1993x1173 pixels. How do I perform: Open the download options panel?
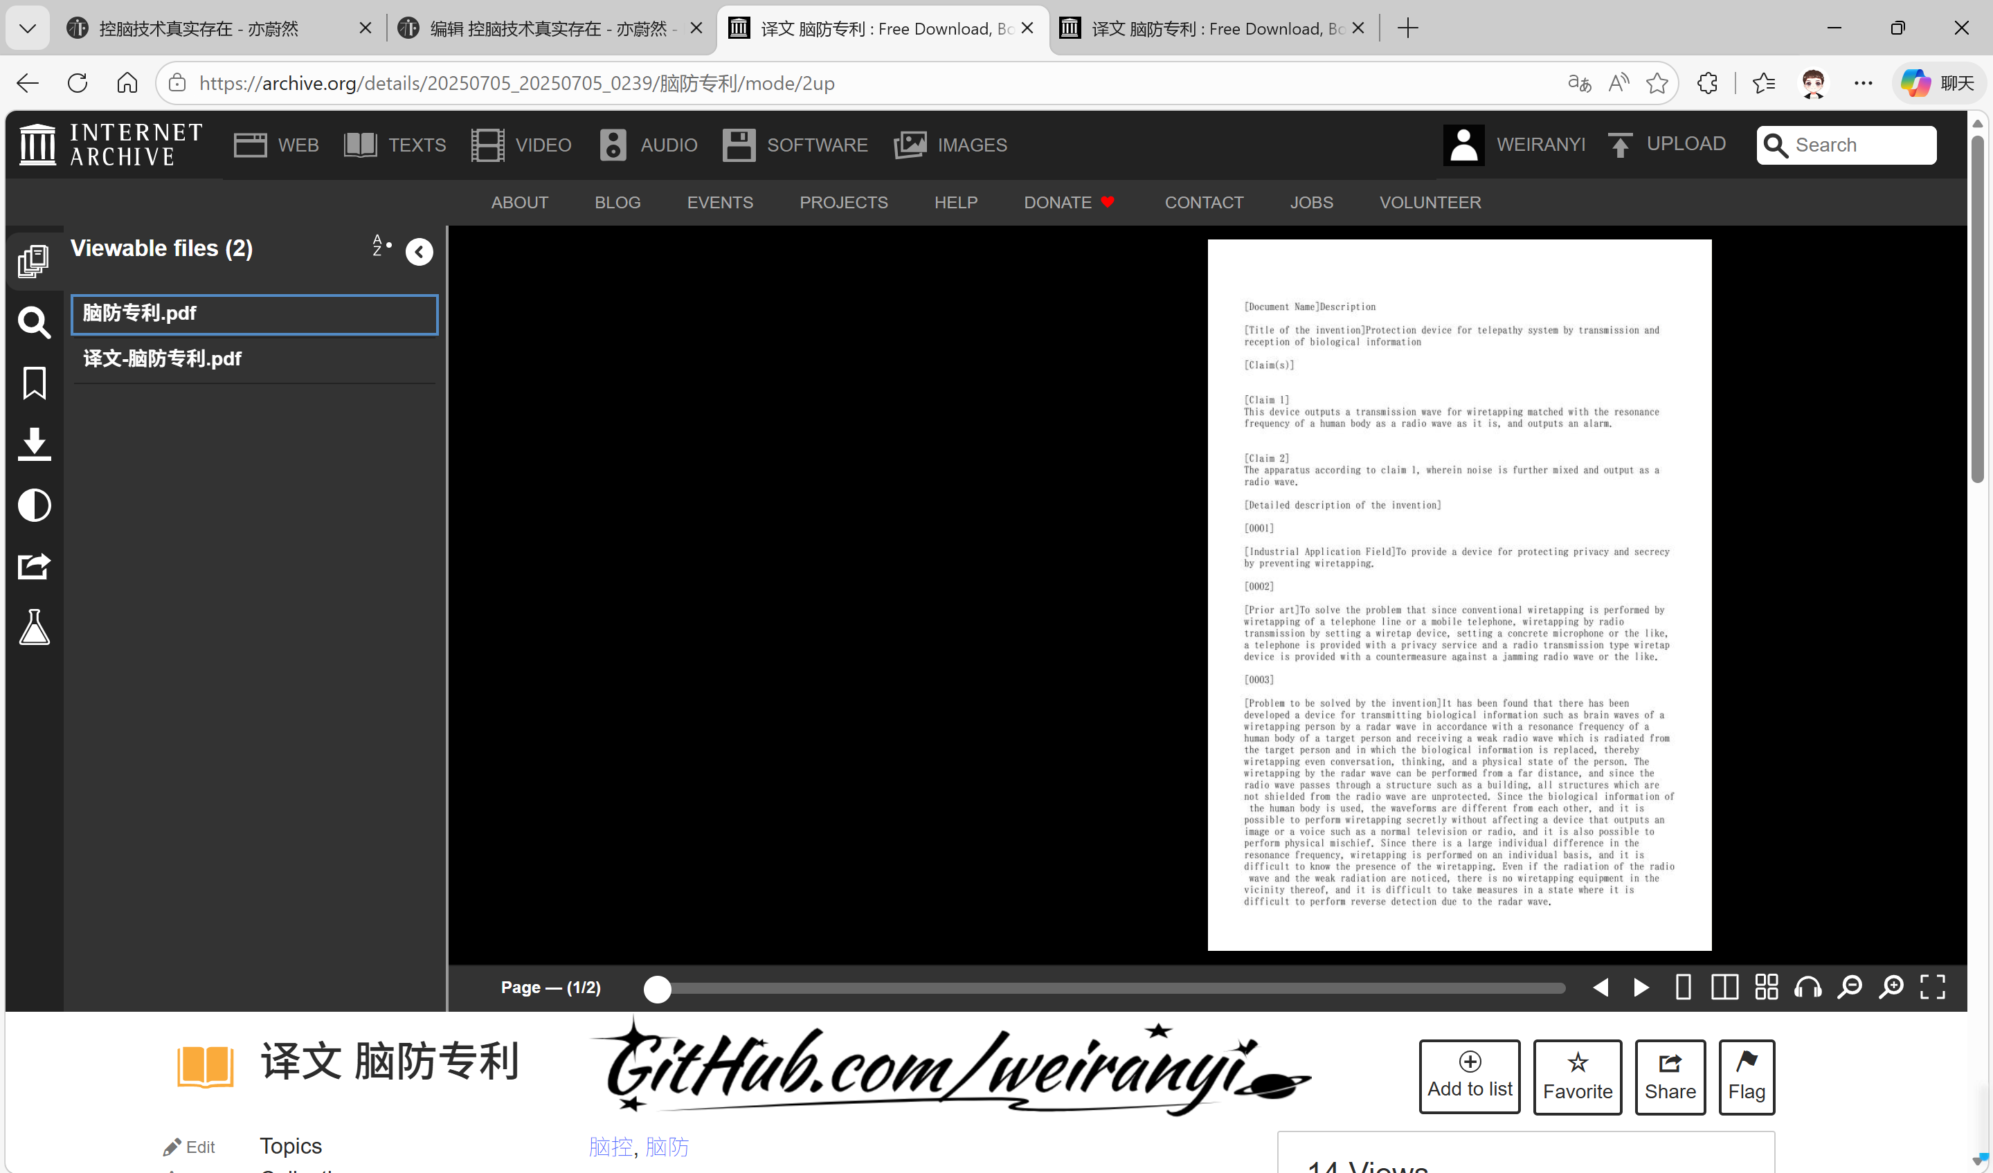click(34, 444)
